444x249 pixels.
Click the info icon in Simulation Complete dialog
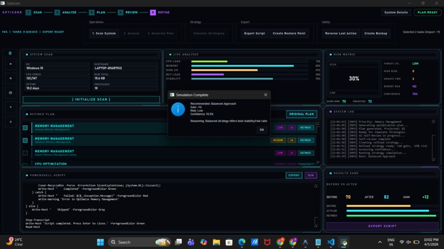click(178, 109)
